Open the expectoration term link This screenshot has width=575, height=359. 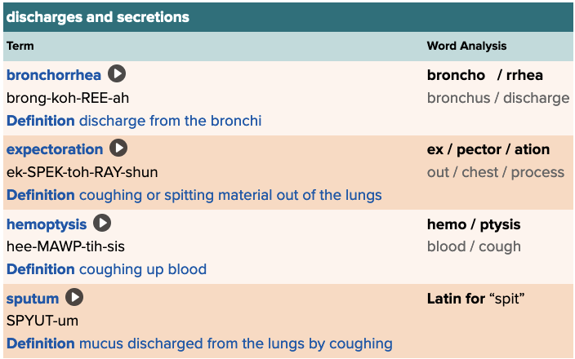coord(55,149)
